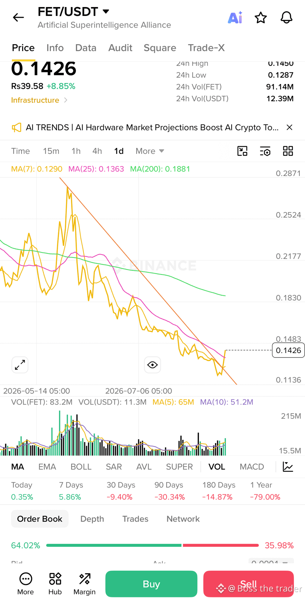Open chart indicator settings icon
Image resolution: width=305 pixels, height=598 pixels.
pyautogui.click(x=265, y=151)
